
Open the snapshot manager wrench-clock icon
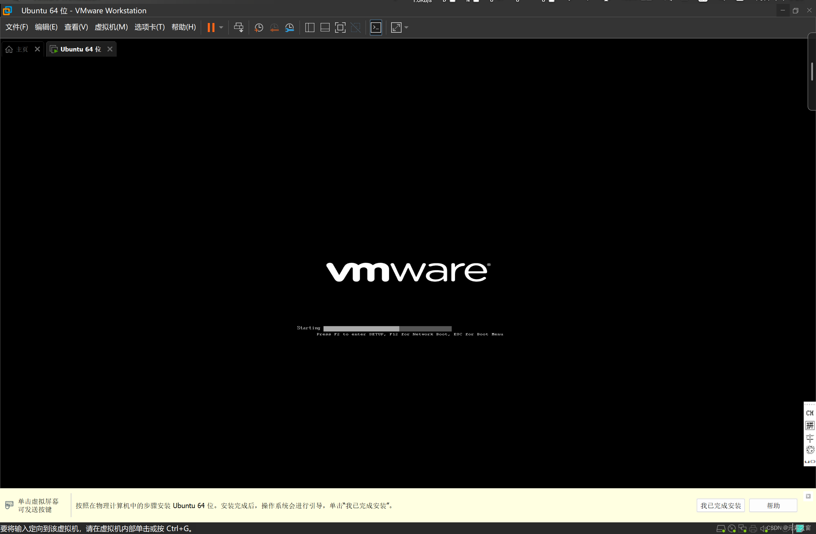tap(289, 28)
